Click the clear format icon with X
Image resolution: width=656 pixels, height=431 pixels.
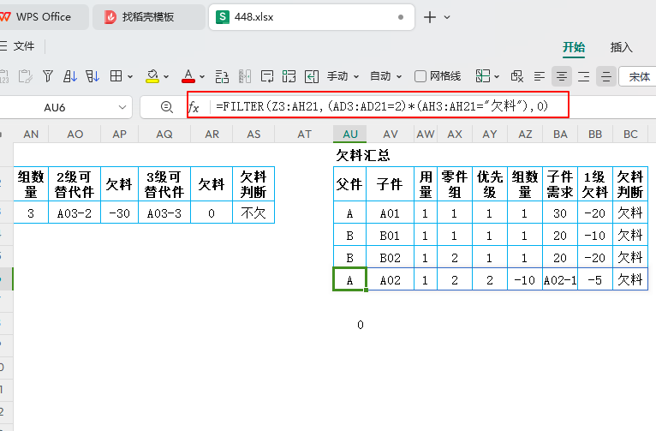coord(517,76)
